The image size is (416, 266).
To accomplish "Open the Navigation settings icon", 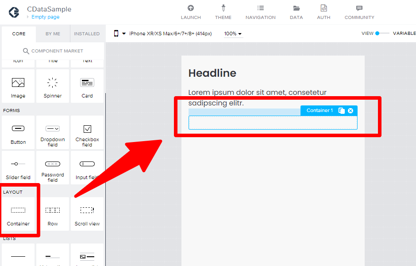I will (x=261, y=8).
